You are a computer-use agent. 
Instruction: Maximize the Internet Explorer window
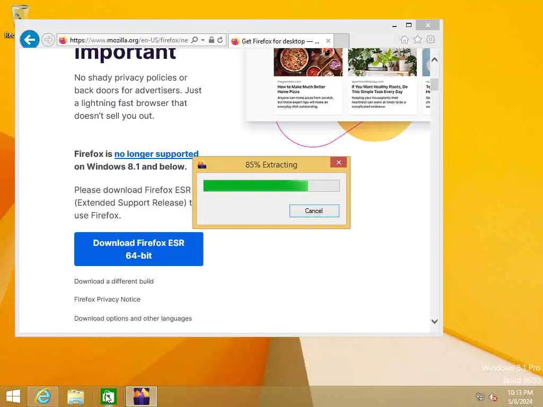coord(409,25)
